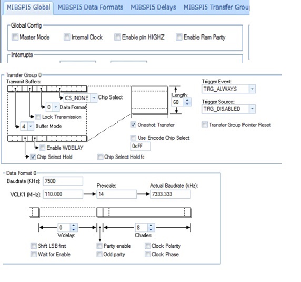This screenshot has height=282, width=301.
Task: Click the Baudrate (KHz) input field
Action: [x=63, y=181]
